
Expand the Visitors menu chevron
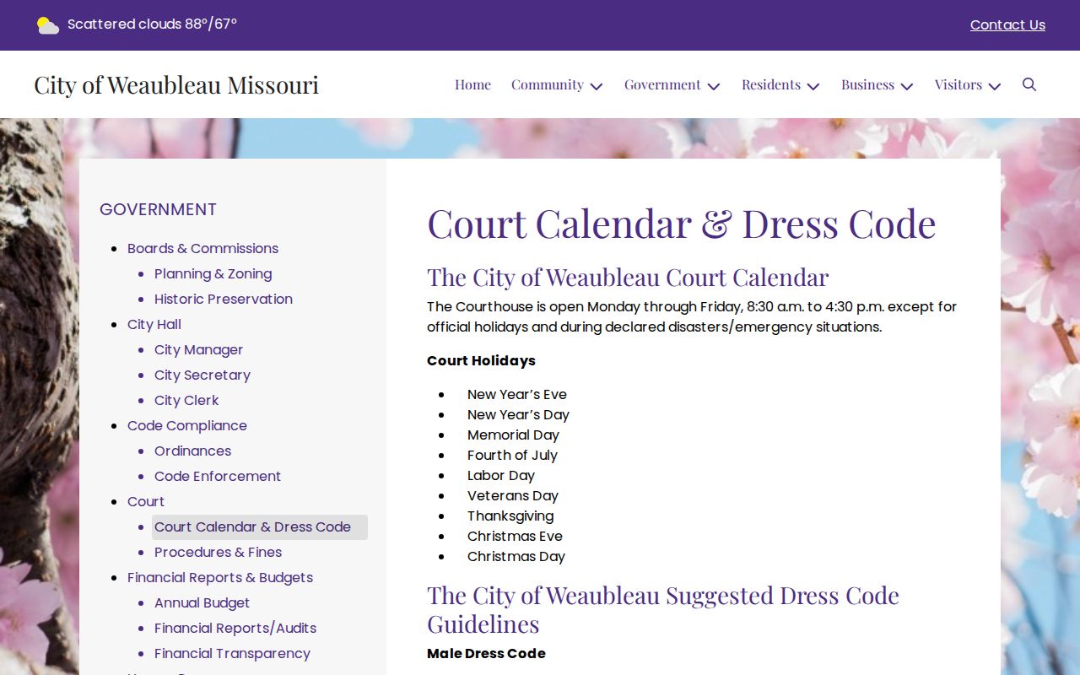pyautogui.click(x=995, y=86)
